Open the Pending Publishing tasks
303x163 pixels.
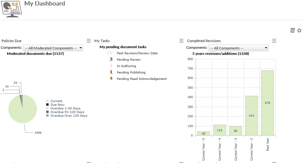[x=131, y=73]
